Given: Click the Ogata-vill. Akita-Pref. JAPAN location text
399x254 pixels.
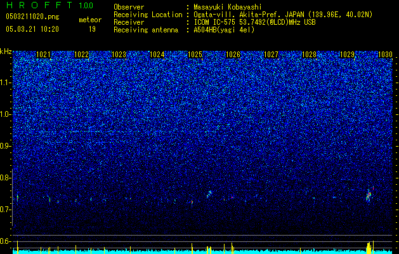Looking at the screenshot, I should [283, 15].
